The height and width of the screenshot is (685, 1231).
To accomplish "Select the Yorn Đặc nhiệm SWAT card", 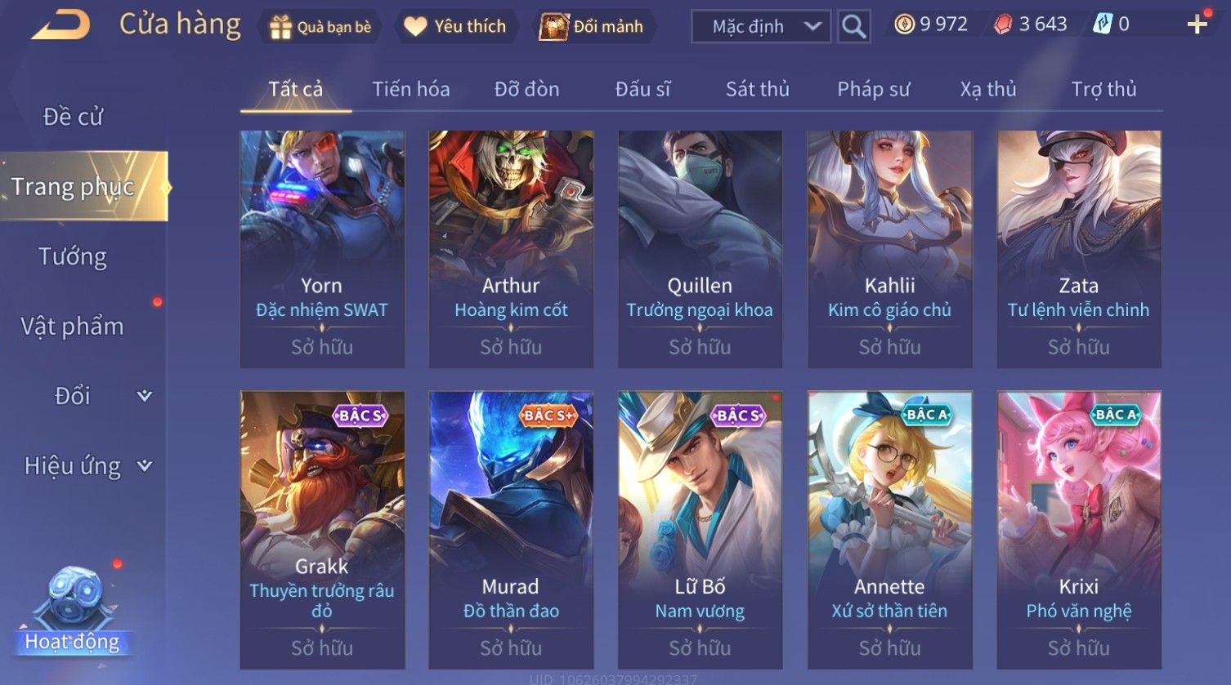I will pos(322,249).
